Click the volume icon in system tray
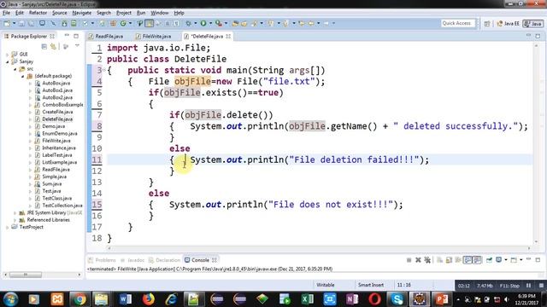The image size is (547, 307). click(507, 299)
